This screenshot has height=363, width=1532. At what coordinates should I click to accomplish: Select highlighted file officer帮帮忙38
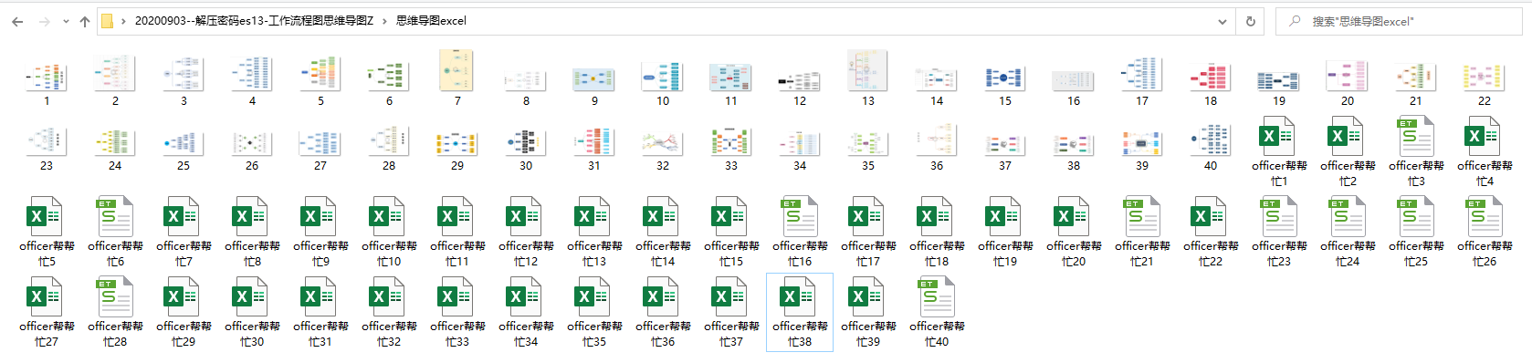[800, 313]
